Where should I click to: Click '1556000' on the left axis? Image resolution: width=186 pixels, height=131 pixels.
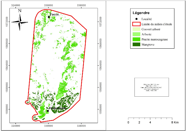[7, 109]
